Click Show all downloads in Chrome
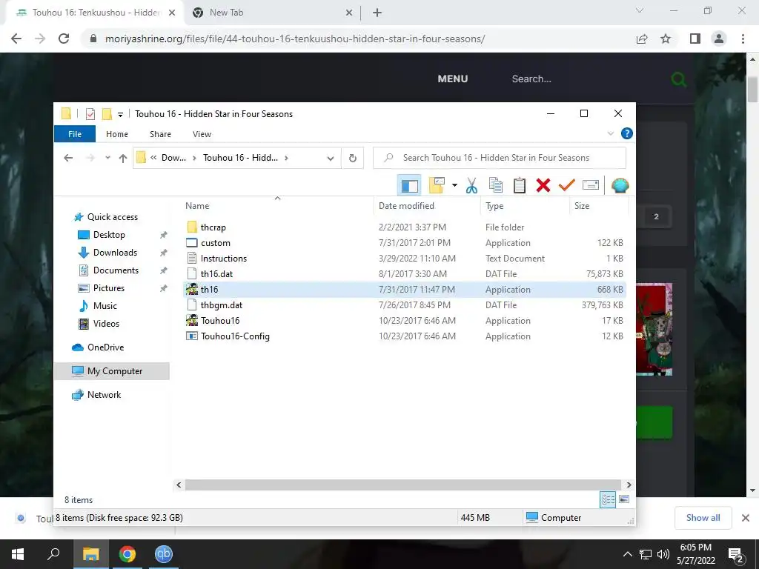This screenshot has width=759, height=569. (x=703, y=518)
